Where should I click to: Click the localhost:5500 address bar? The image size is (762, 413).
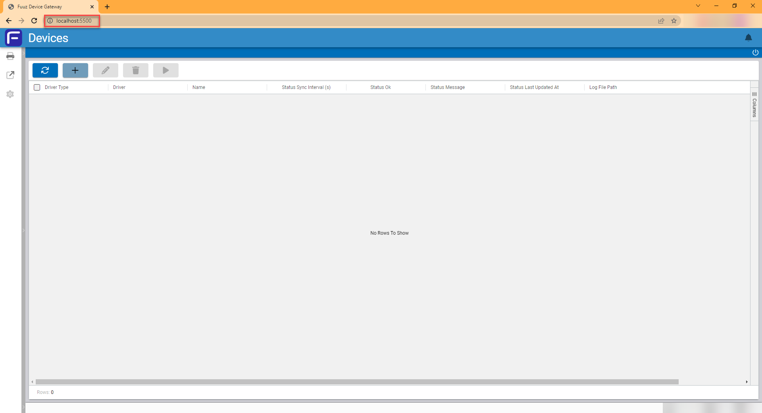74,21
